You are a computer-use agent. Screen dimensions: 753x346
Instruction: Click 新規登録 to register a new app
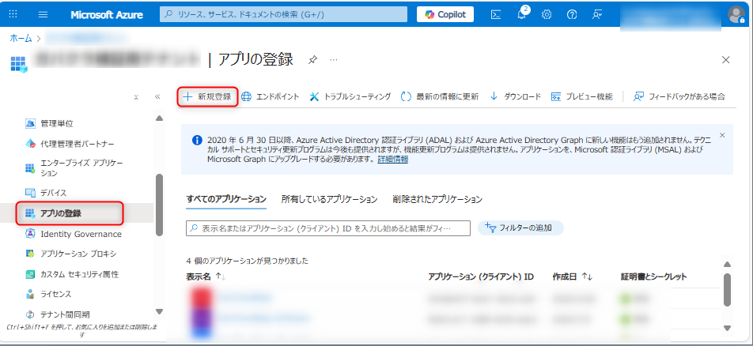pyautogui.click(x=207, y=96)
